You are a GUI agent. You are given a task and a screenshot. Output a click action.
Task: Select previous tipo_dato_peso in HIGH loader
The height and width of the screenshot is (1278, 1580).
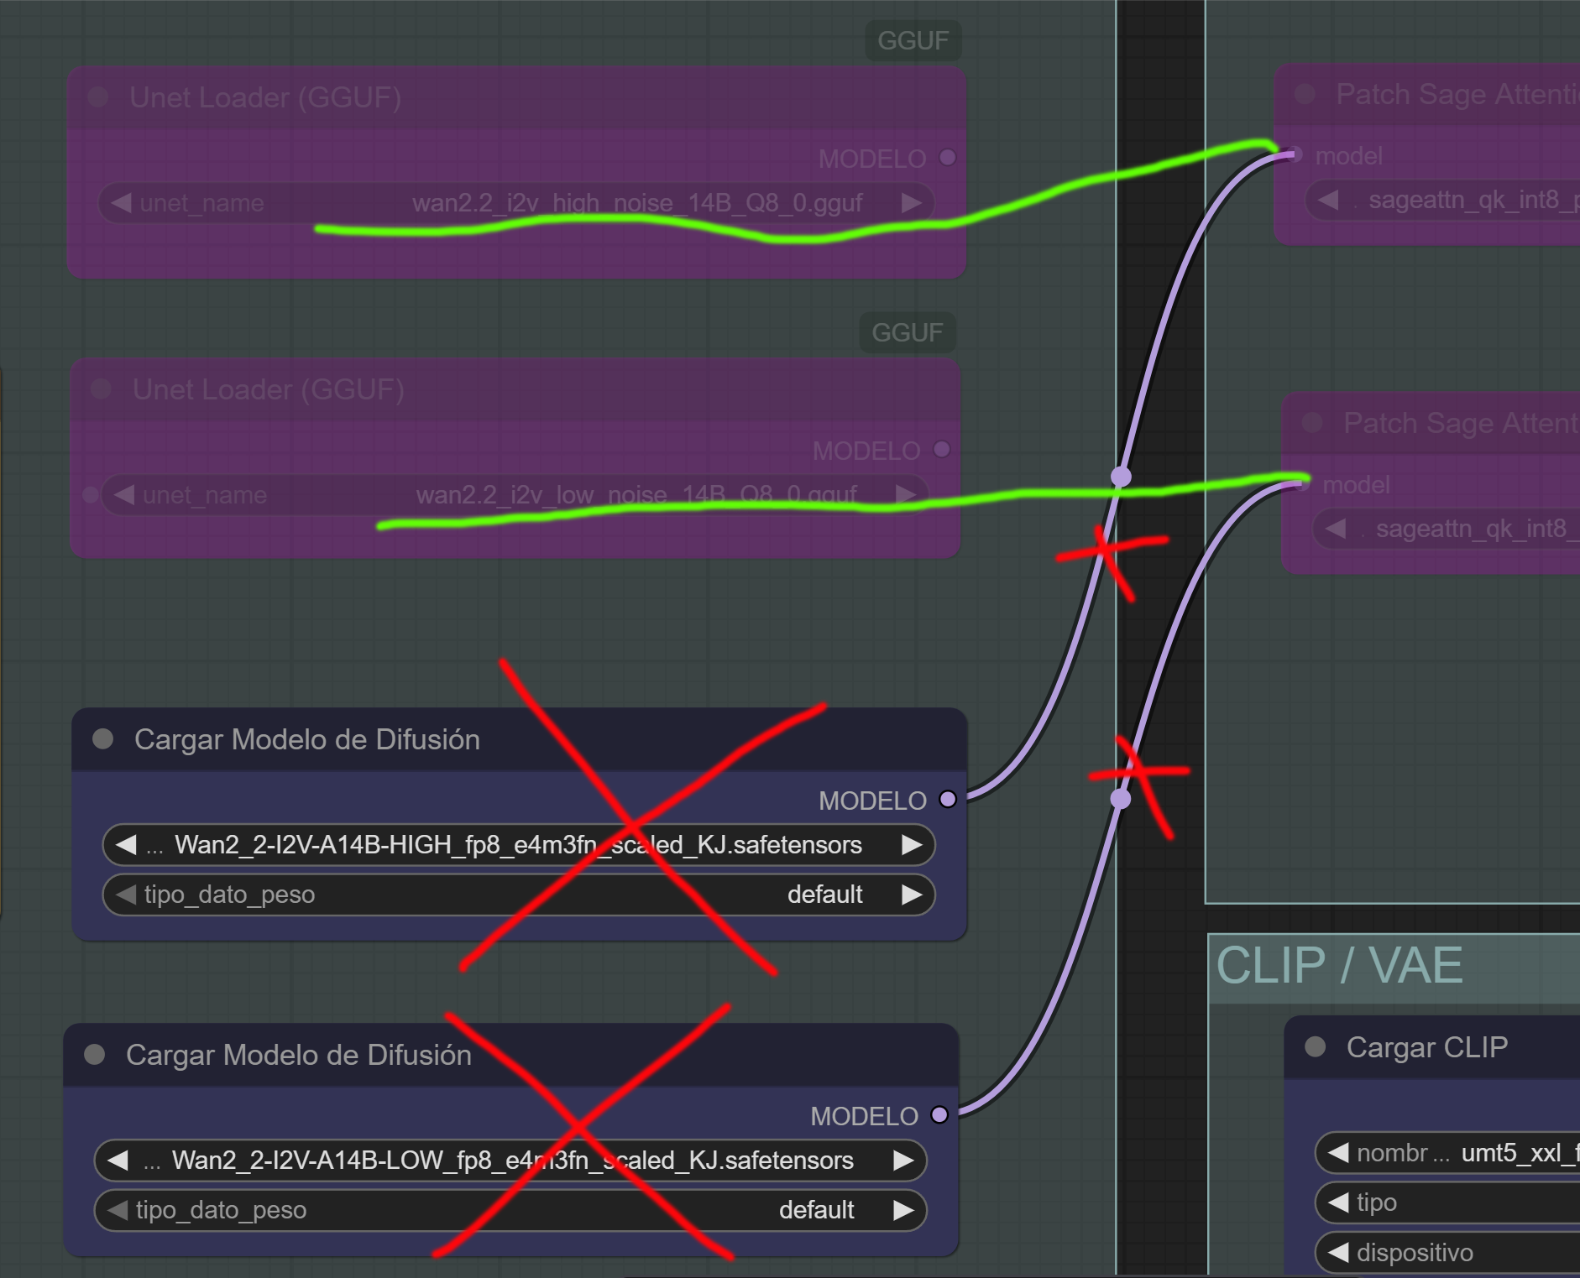[126, 895]
